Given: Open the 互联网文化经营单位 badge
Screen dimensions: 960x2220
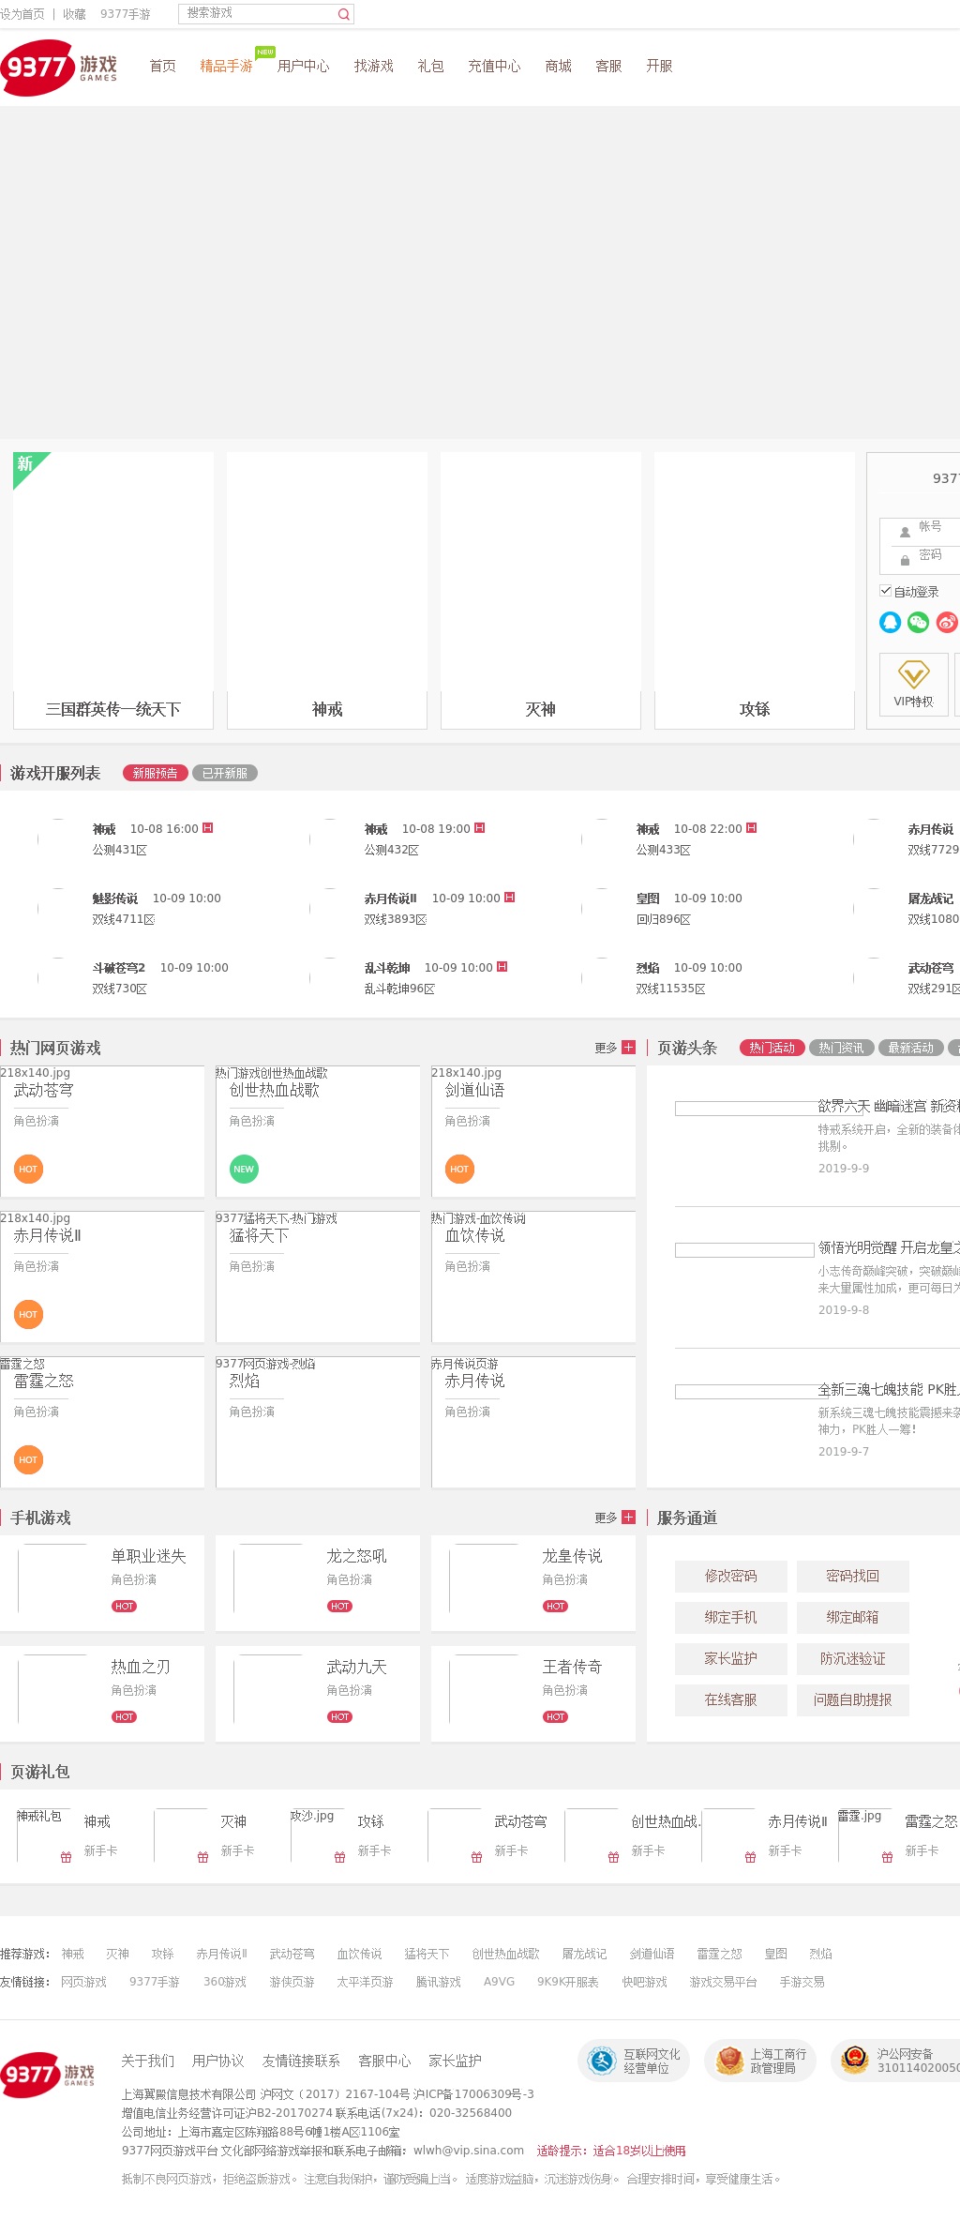Looking at the screenshot, I should (634, 2061).
